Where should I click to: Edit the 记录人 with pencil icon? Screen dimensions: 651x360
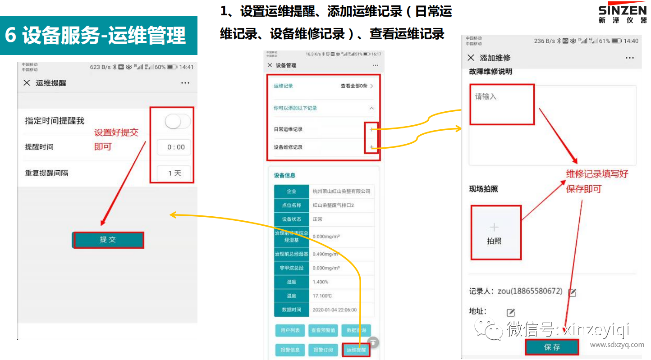(x=572, y=292)
